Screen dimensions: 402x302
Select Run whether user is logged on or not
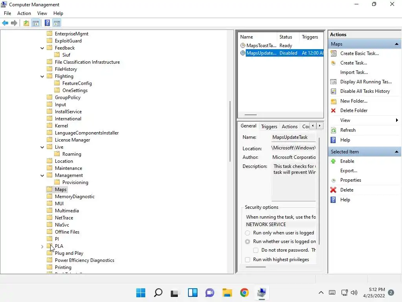(x=247, y=242)
